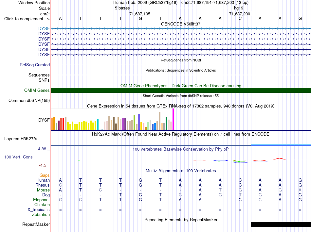Screen dimensions: 311x232
Task: Click the Common dbSNP(155) track label
Action: click(29, 101)
